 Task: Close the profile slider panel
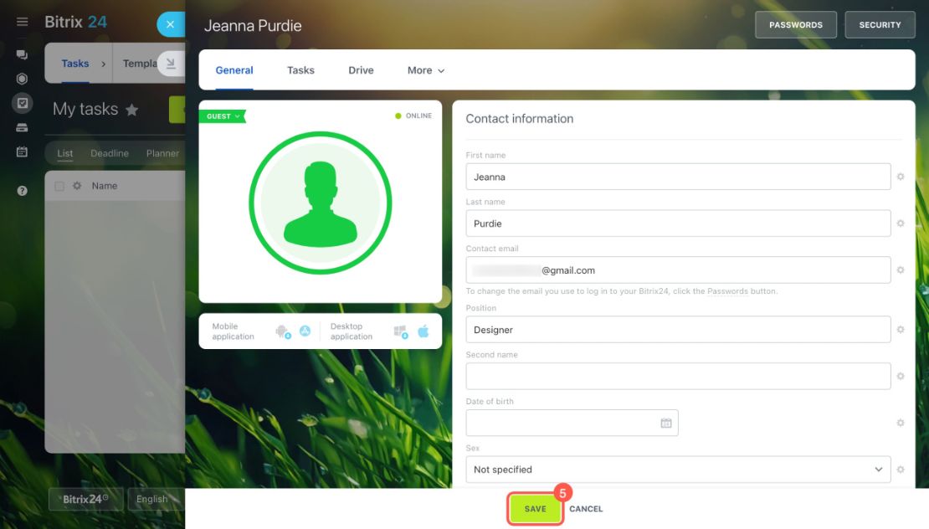[170, 24]
